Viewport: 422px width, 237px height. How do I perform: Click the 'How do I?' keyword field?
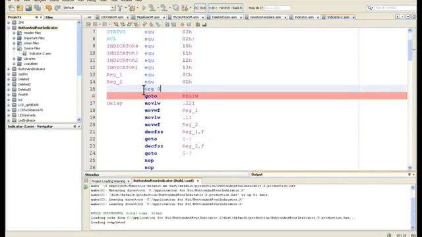277,8
